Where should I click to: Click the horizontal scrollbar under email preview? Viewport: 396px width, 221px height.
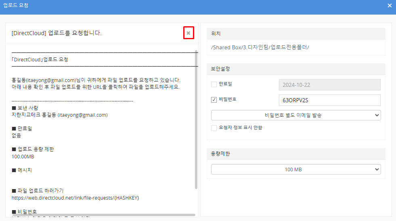104,215
